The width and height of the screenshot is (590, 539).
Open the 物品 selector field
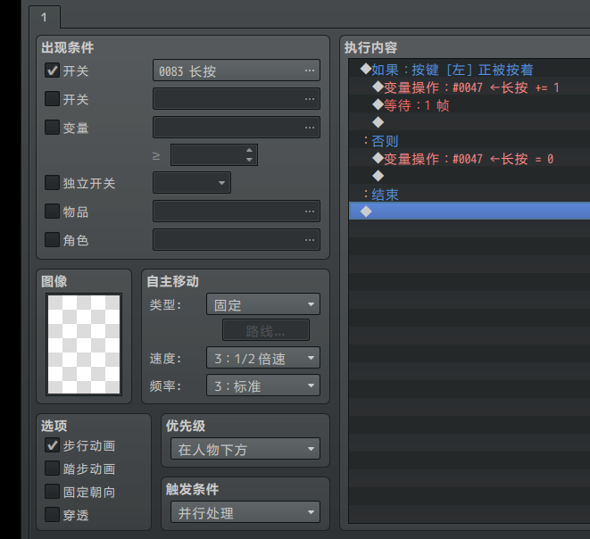(237, 211)
